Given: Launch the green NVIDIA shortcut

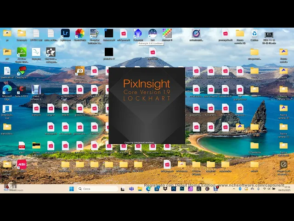Looking at the screenshot, I should point(22,52).
